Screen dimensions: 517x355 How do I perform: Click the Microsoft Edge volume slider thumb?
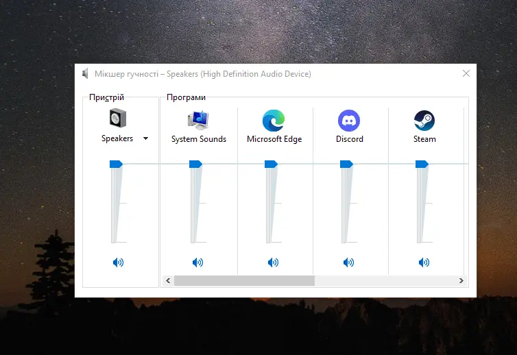click(271, 164)
